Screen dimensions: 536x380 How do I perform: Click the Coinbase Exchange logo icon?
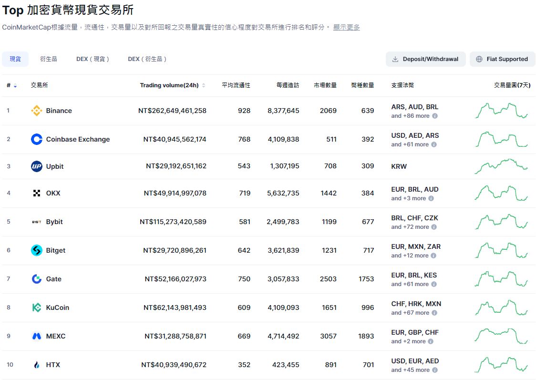coord(37,139)
